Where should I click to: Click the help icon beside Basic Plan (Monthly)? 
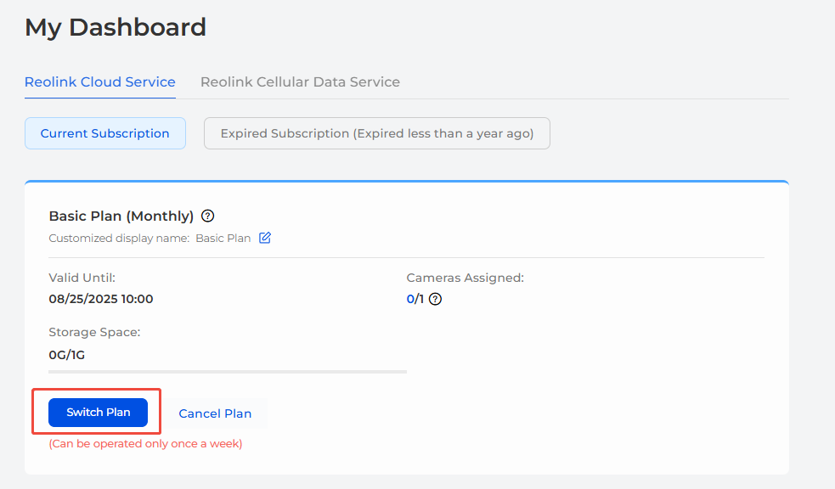point(207,216)
